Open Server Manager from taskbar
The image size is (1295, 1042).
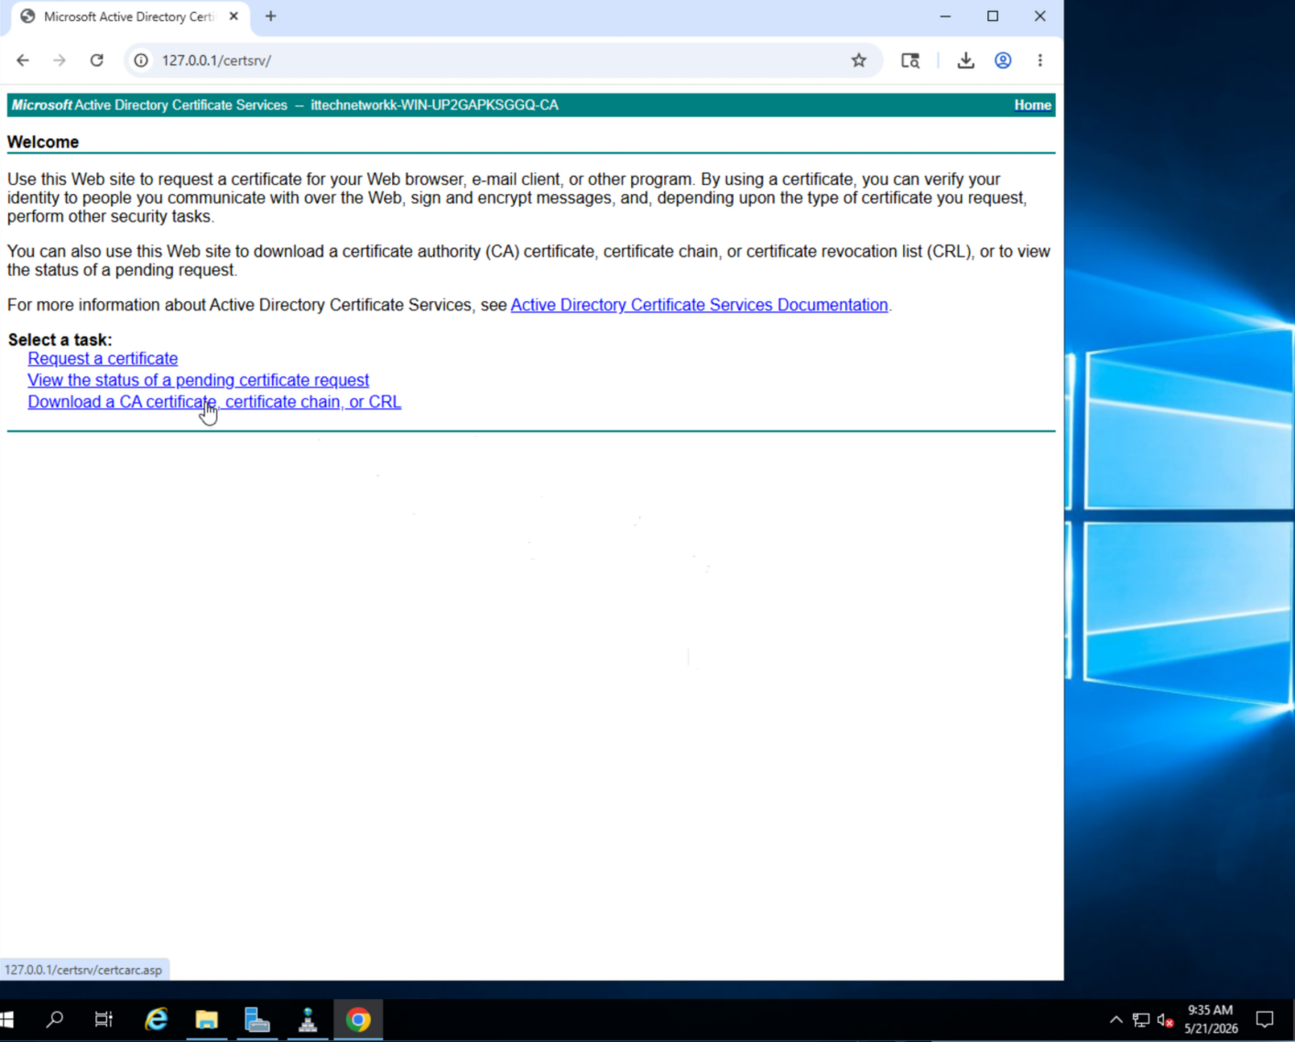click(257, 1019)
